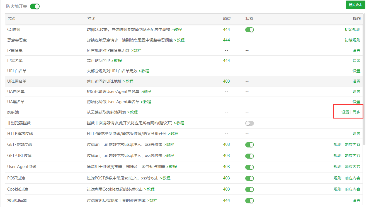Click response code 403 for POST过滤
This screenshot has height=207, width=369.
(227, 178)
